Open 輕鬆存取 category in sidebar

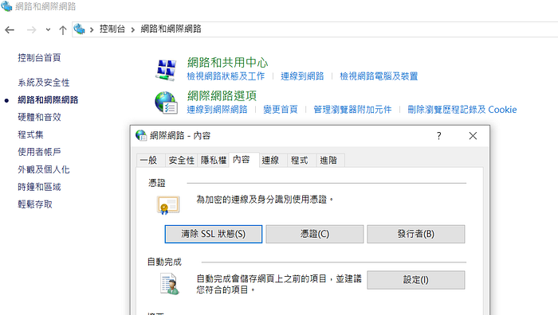(35, 204)
